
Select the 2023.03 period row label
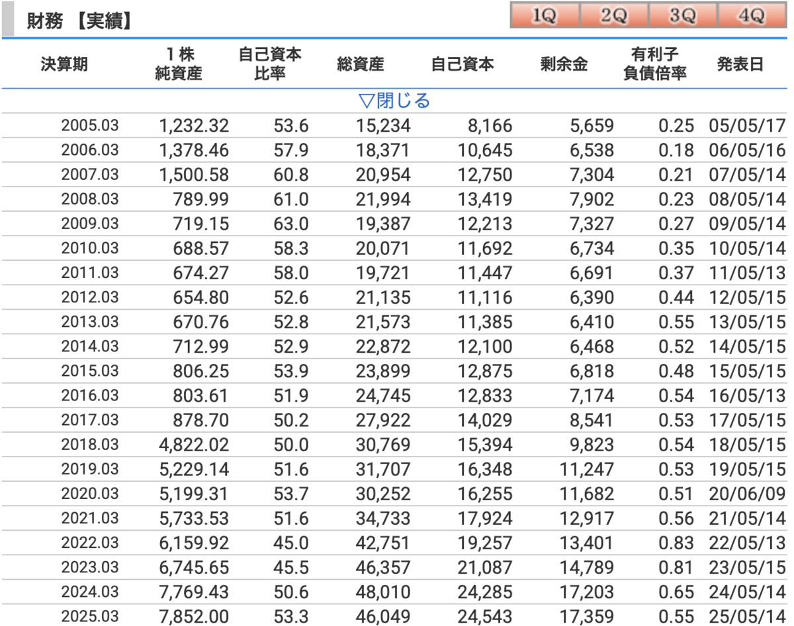coord(90,567)
